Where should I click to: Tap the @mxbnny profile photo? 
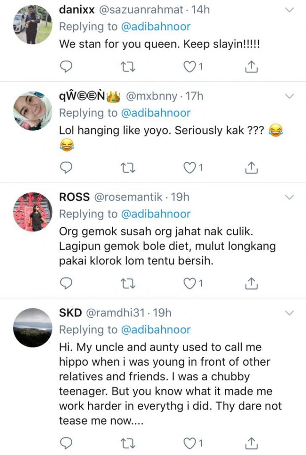(33, 111)
